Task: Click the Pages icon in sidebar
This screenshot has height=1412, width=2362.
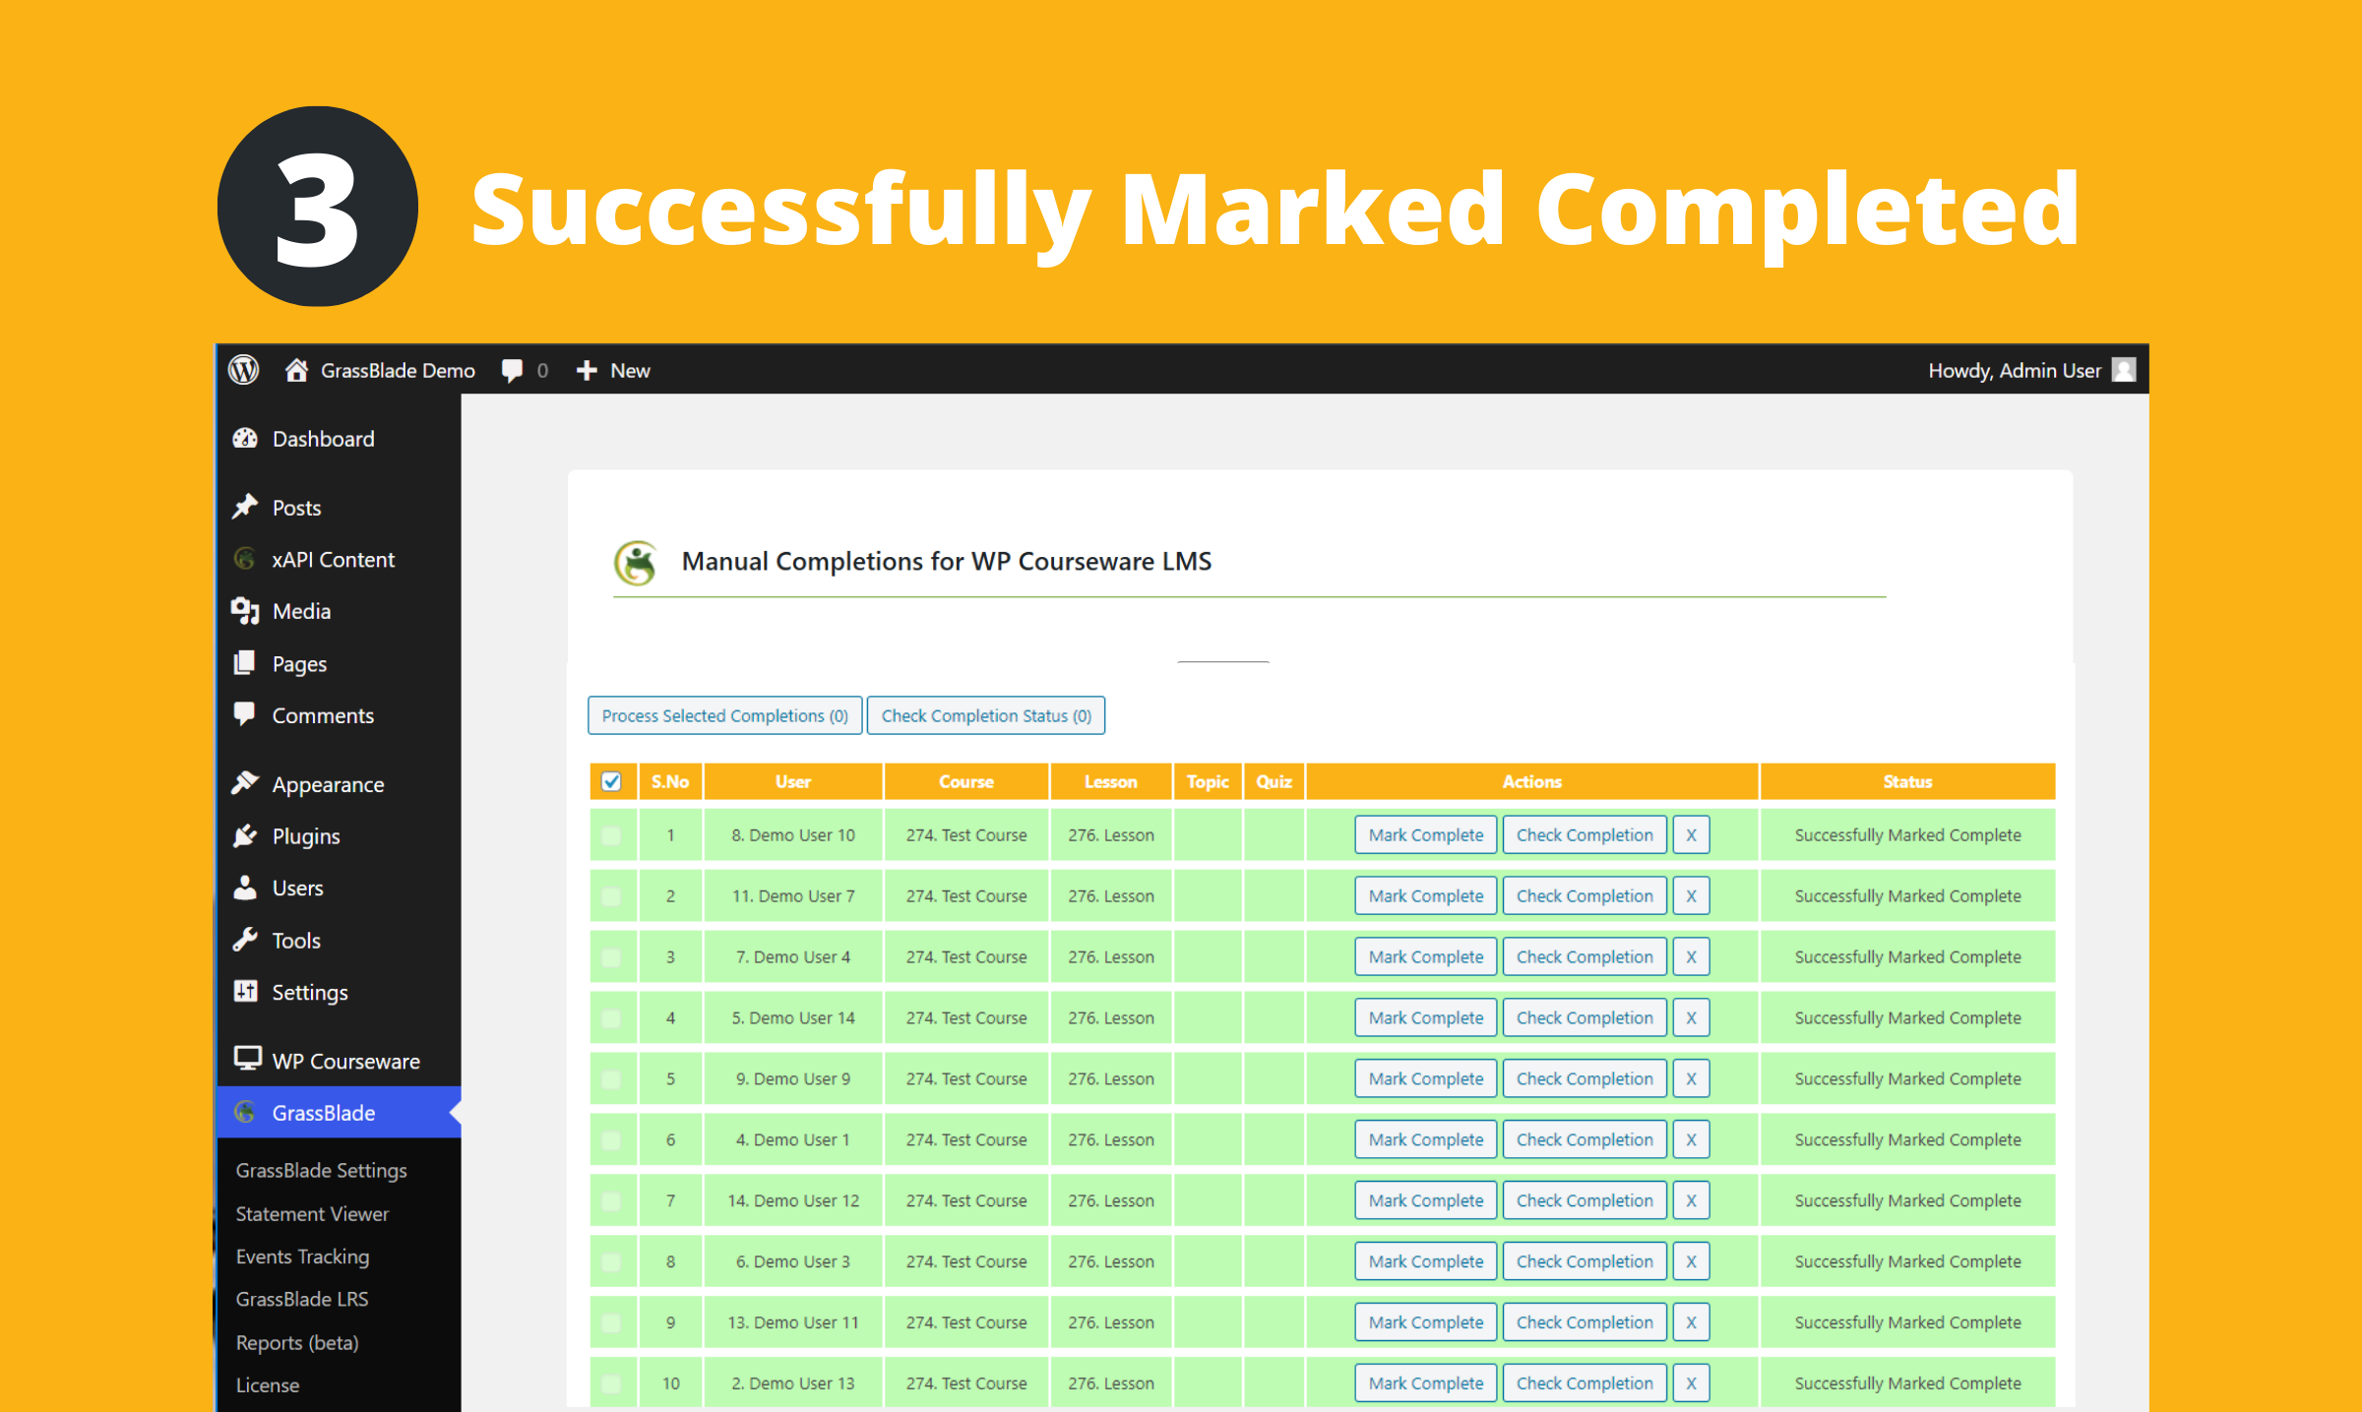Action: 245,663
